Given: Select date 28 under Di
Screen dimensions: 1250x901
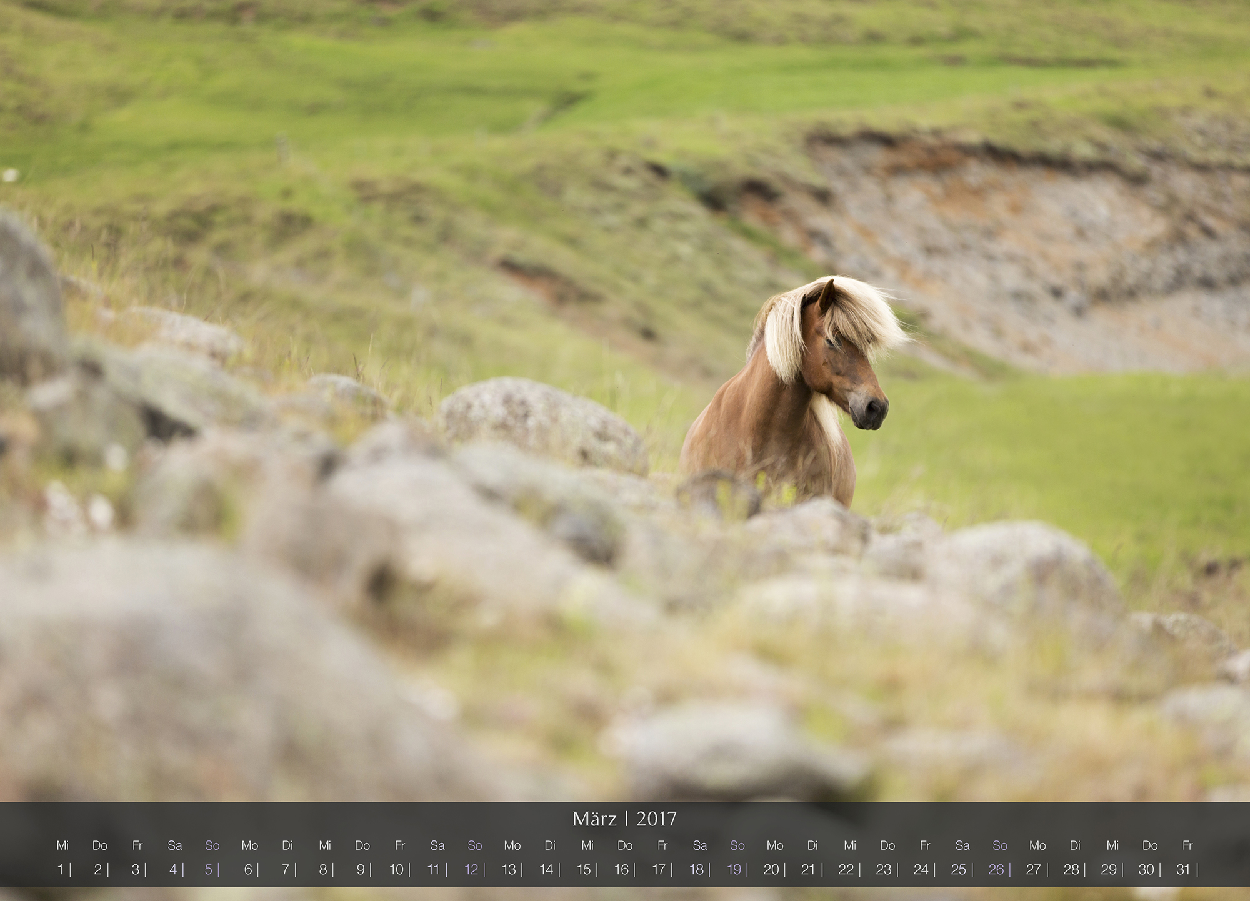Looking at the screenshot, I should click(x=1071, y=869).
